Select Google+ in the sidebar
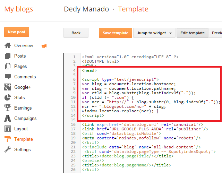This screenshot has height=173, width=222. (23, 87)
